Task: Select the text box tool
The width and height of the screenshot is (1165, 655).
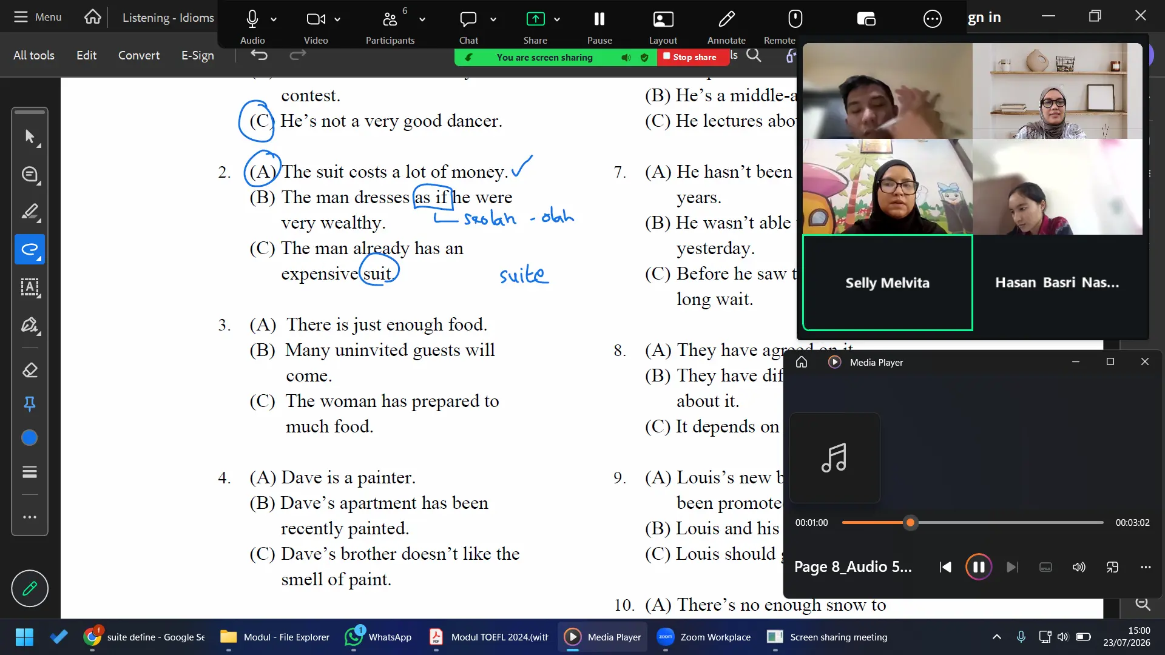Action: click(x=30, y=287)
